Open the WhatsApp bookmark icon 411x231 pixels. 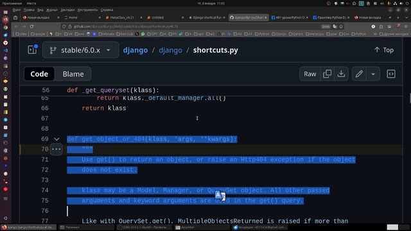pos(143,34)
